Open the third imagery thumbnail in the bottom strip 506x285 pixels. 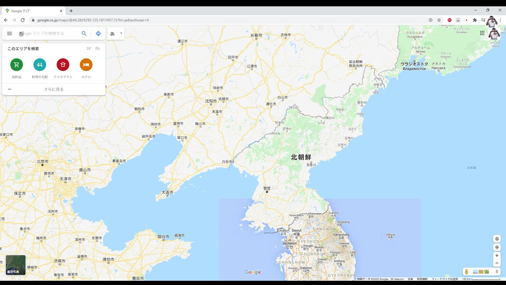click(x=486, y=272)
